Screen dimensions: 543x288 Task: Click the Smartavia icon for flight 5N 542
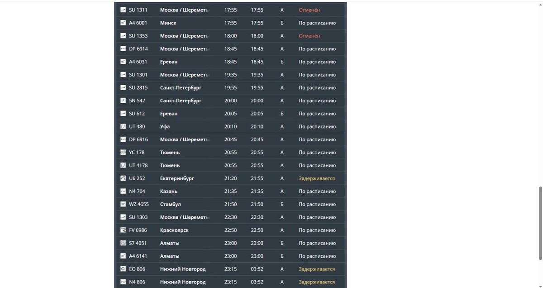pos(122,101)
